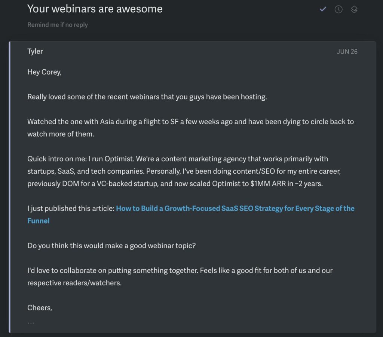Collapse Tyler's message by clicking its header row
The width and height of the screenshot is (383, 337).
[x=193, y=51]
